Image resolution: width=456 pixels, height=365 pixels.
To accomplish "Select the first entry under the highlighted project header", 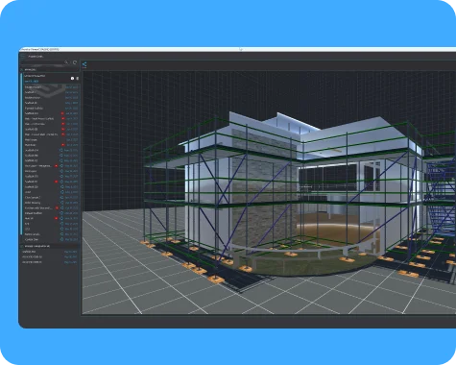I will tap(51, 87).
